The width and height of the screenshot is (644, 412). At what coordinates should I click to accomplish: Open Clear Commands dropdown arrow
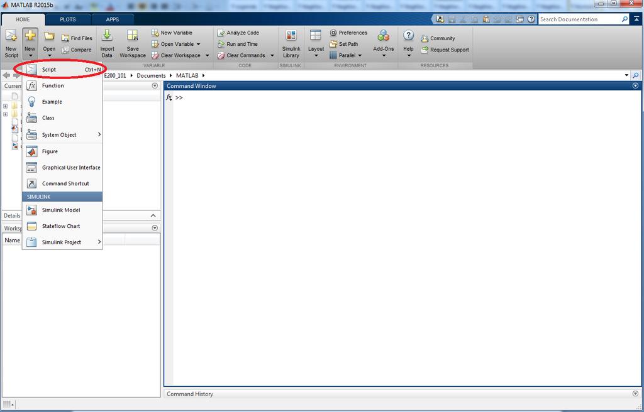[272, 55]
